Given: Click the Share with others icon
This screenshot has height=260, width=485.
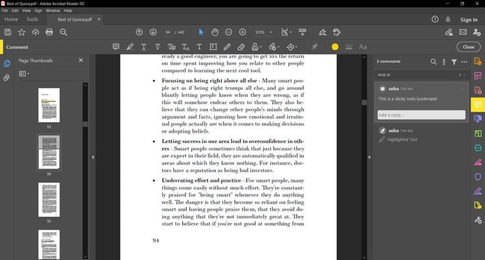Looking at the screenshot, I should click(477, 32).
